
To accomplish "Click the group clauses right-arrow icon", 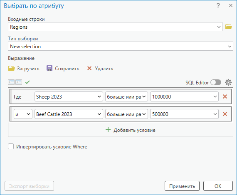I will 19,82.
